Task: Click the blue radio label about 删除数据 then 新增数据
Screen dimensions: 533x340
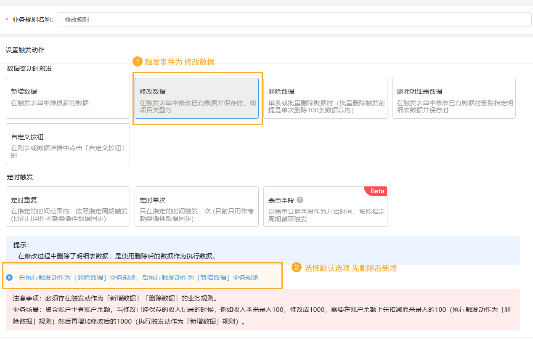Action: 138,278
